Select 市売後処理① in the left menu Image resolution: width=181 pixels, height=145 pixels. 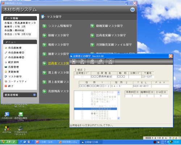tap(16, 53)
